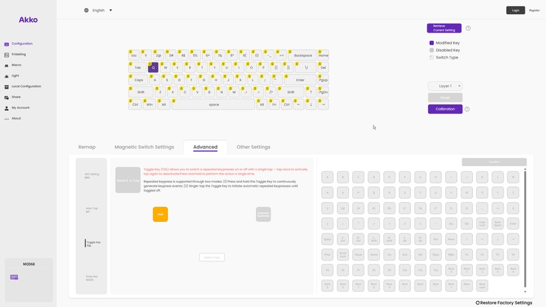Click the Local Configuration icon

tap(7, 86)
